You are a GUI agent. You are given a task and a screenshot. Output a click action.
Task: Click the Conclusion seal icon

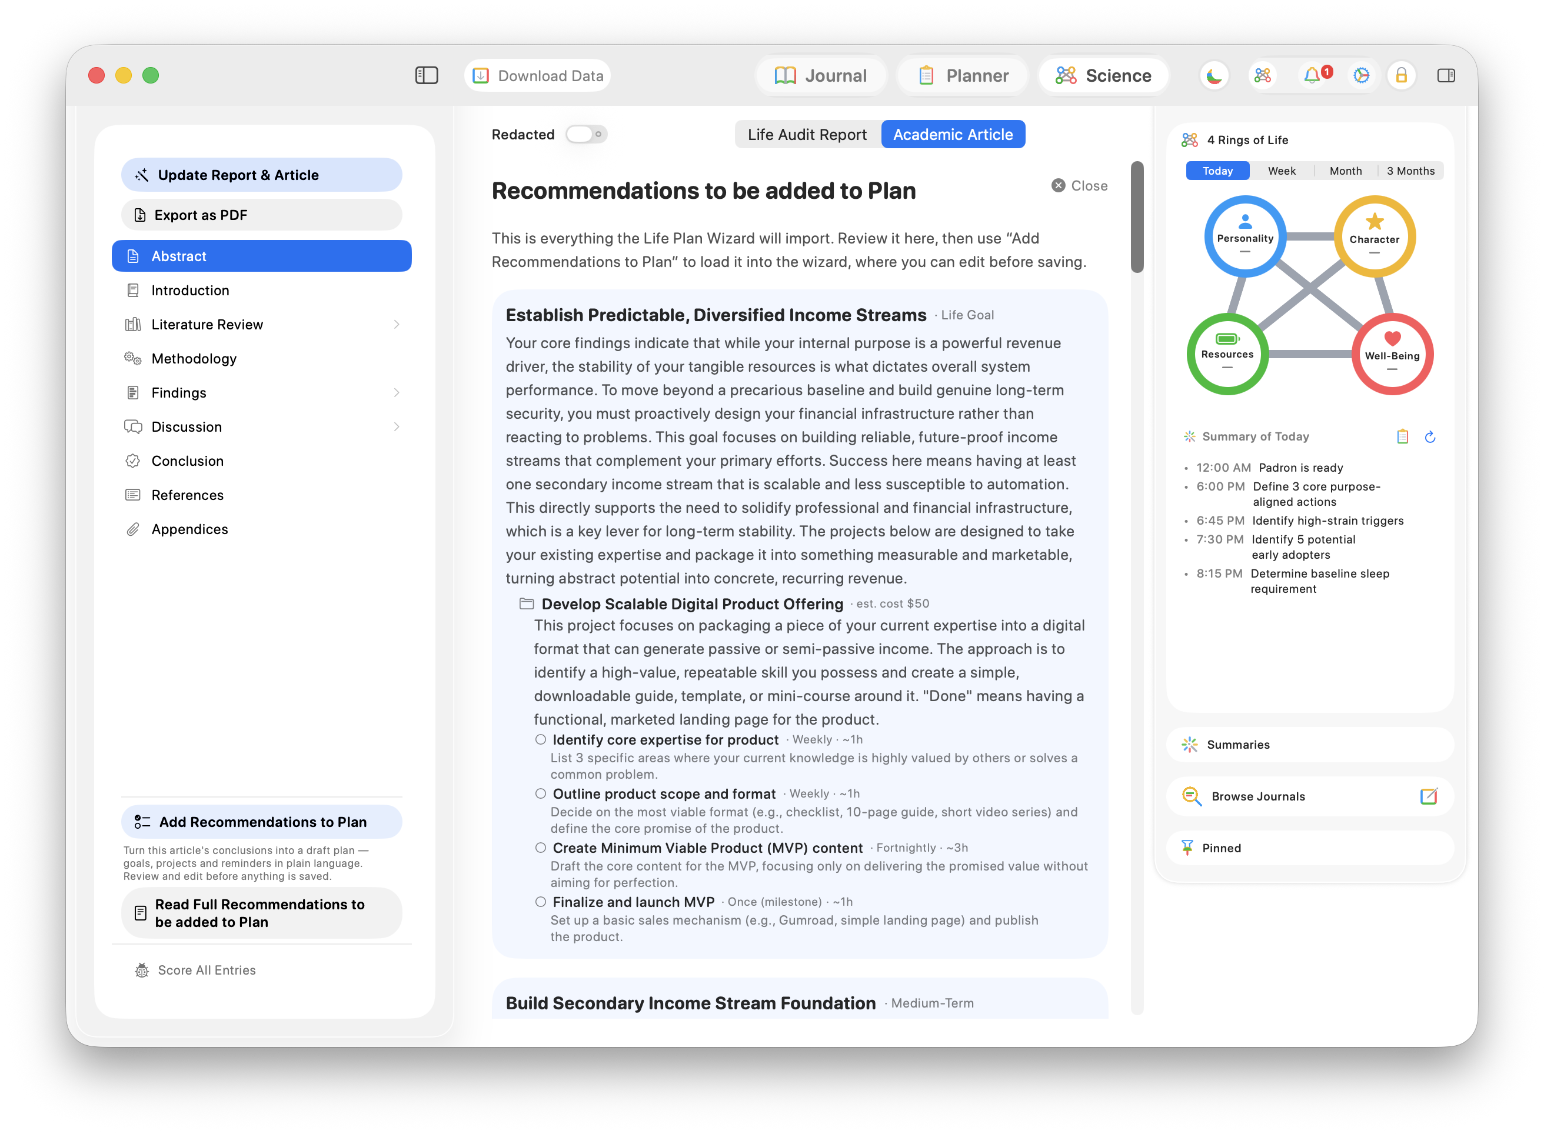click(132, 461)
